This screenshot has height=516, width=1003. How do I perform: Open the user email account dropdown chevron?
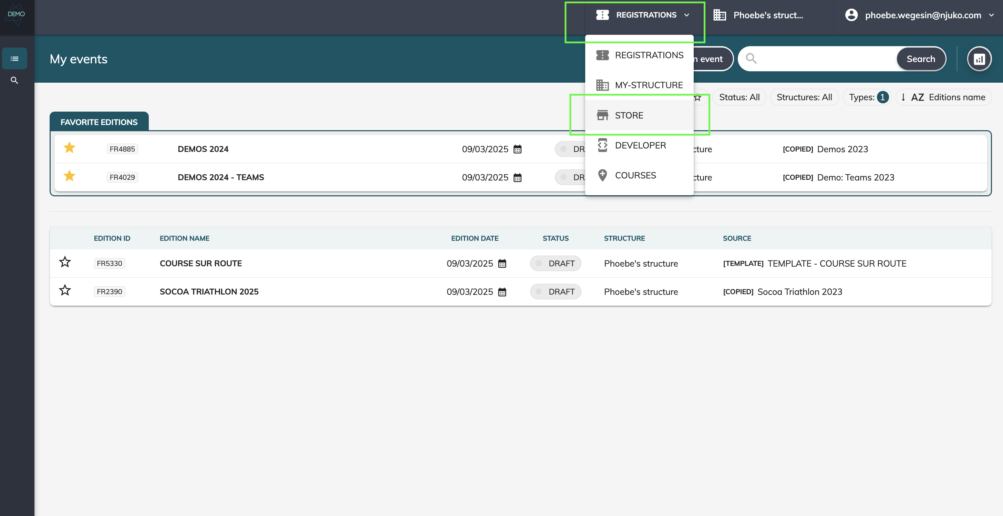[991, 15]
